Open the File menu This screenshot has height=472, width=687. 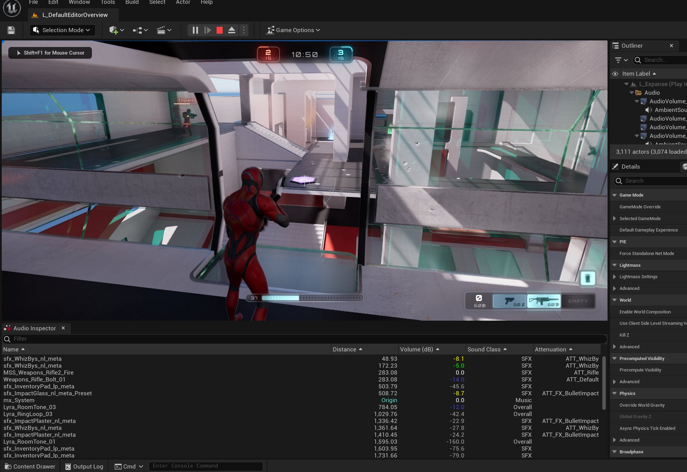tap(34, 2)
